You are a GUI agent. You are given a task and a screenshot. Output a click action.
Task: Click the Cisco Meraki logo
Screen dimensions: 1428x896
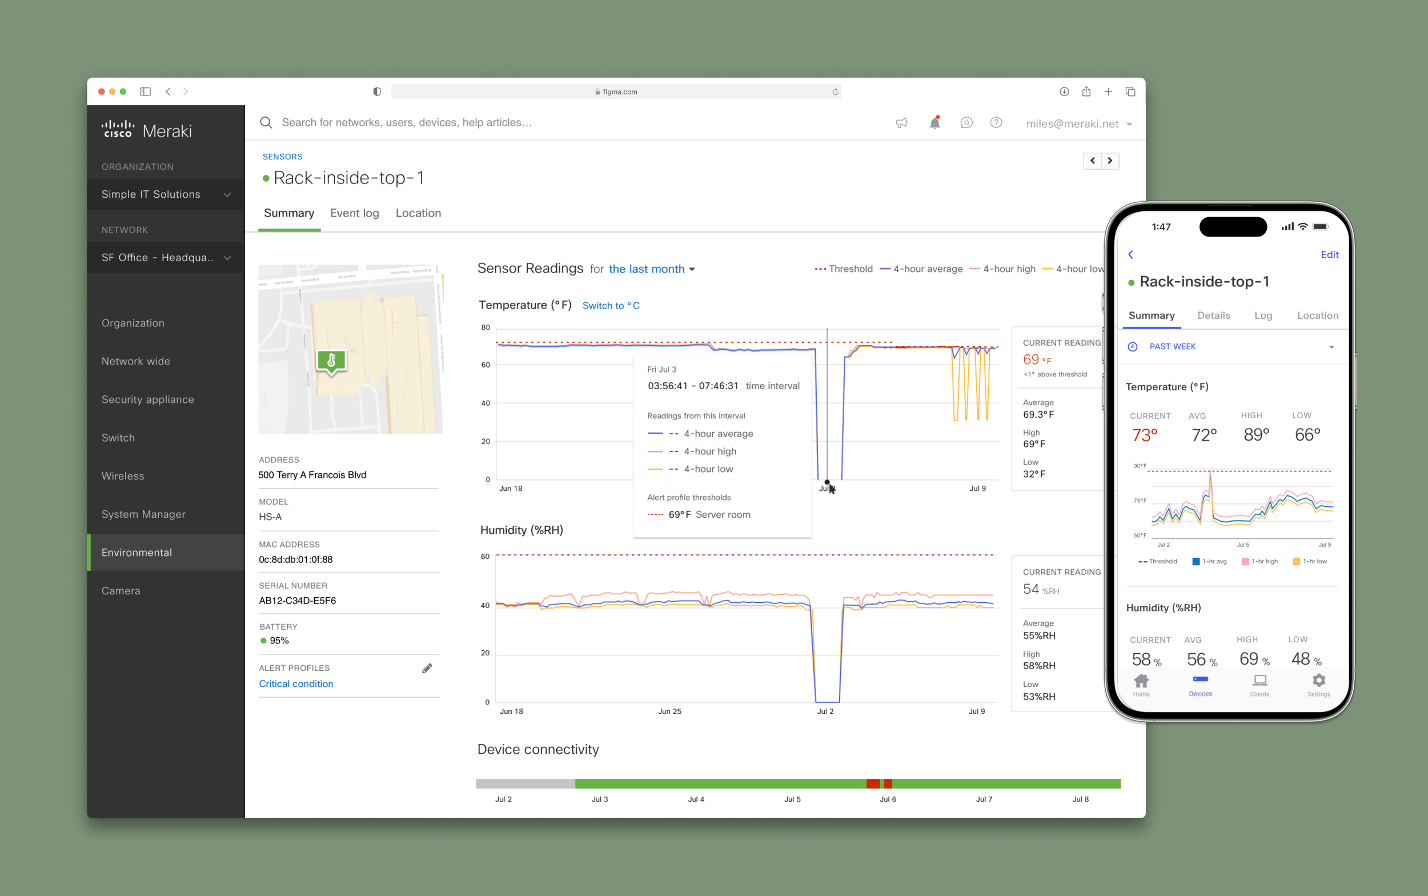pyautogui.click(x=146, y=130)
